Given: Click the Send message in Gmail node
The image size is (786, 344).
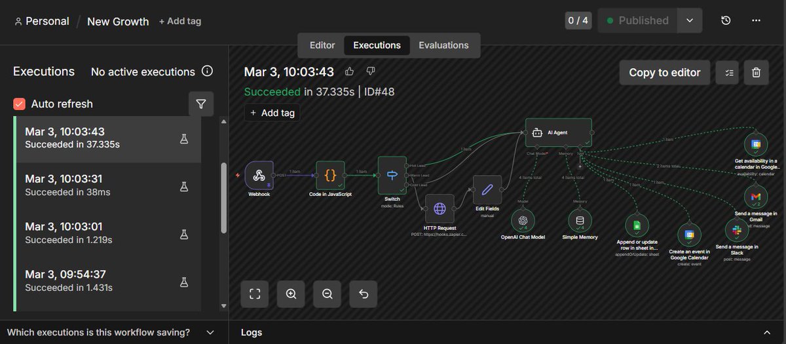Looking at the screenshot, I should point(756,197).
